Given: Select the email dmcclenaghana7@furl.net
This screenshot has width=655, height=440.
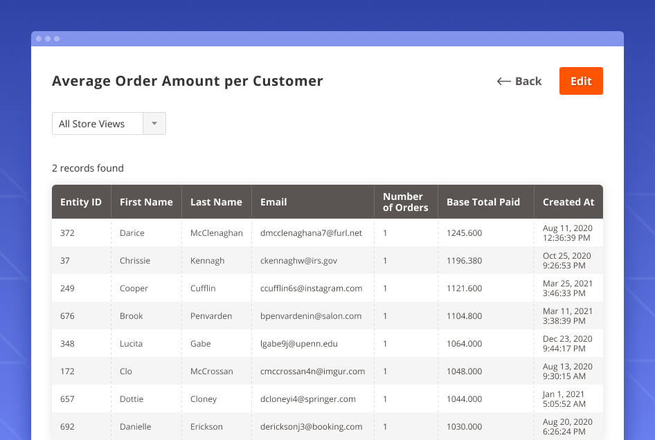Looking at the screenshot, I should [x=311, y=233].
